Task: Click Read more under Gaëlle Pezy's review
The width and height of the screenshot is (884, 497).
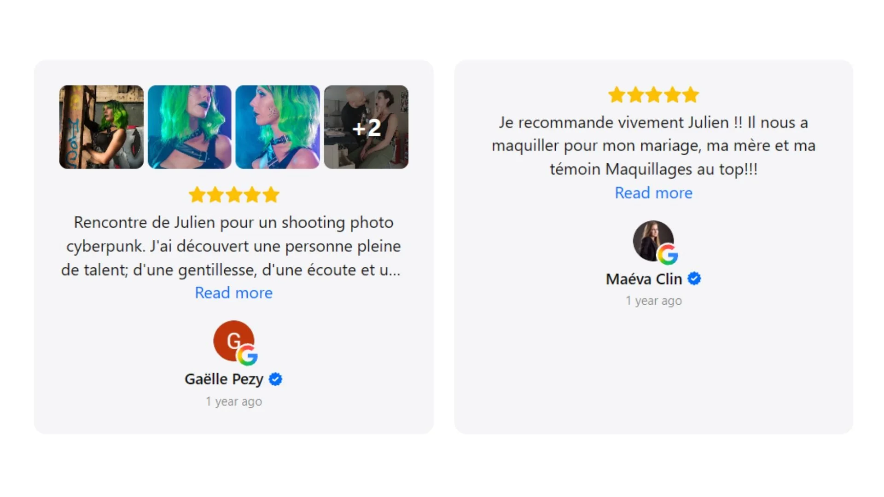Action: click(233, 293)
